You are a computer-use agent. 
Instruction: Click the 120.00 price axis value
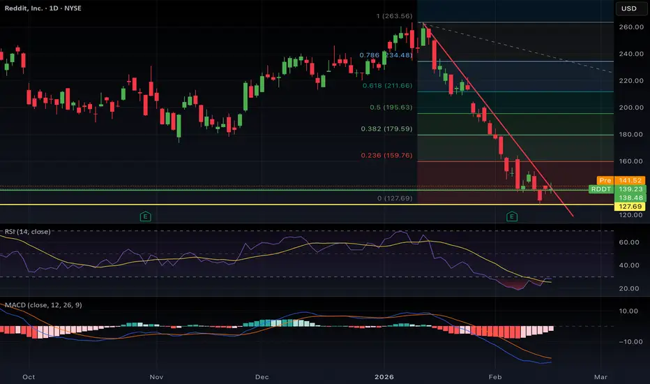(x=631, y=215)
